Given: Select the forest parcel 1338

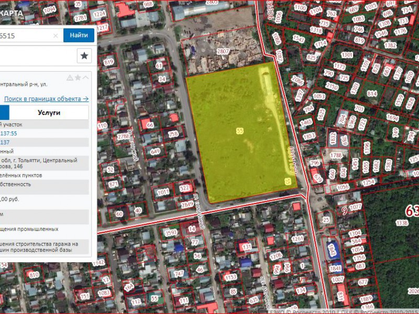Looking at the screenshot, I should tap(402, 223).
